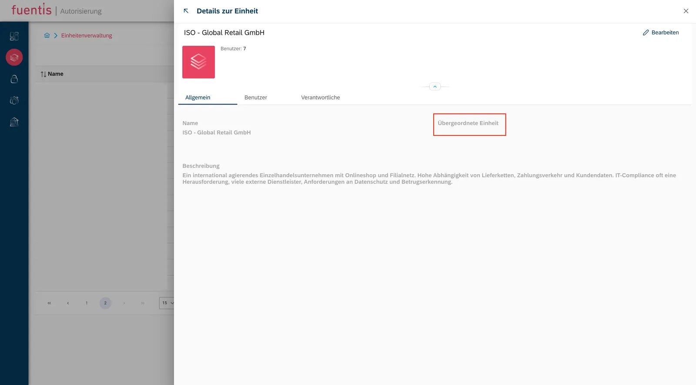Screen dimensions: 696x385
Task: Go to first page of pagination
Action: click(x=49, y=303)
